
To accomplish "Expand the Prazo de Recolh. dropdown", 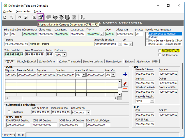I will pos(152,101).
